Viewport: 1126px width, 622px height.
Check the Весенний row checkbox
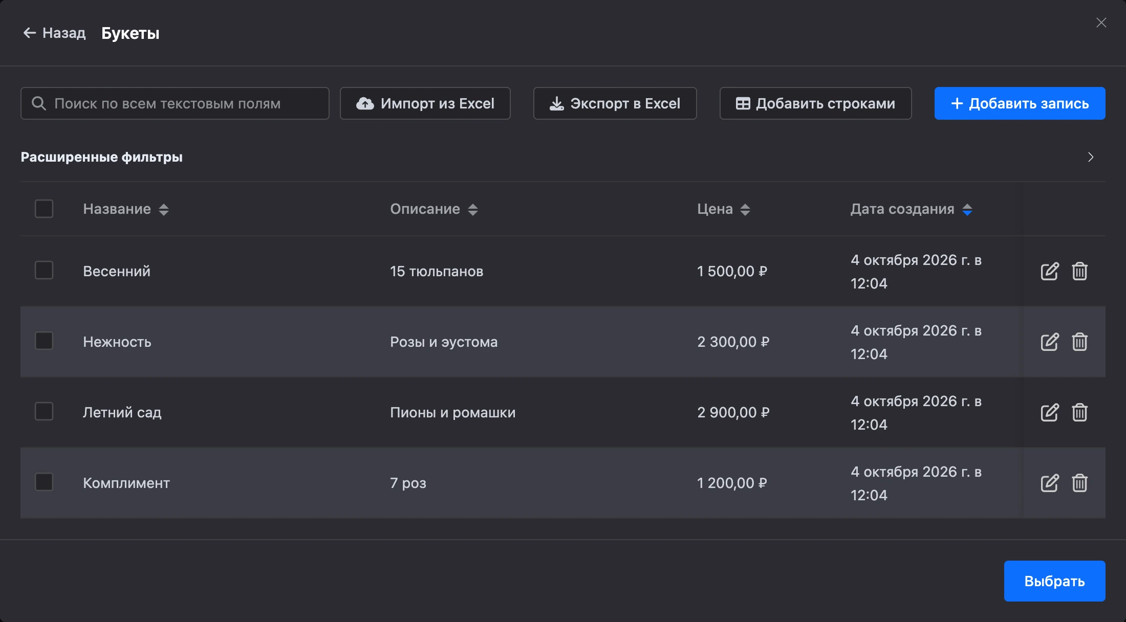[x=44, y=270]
